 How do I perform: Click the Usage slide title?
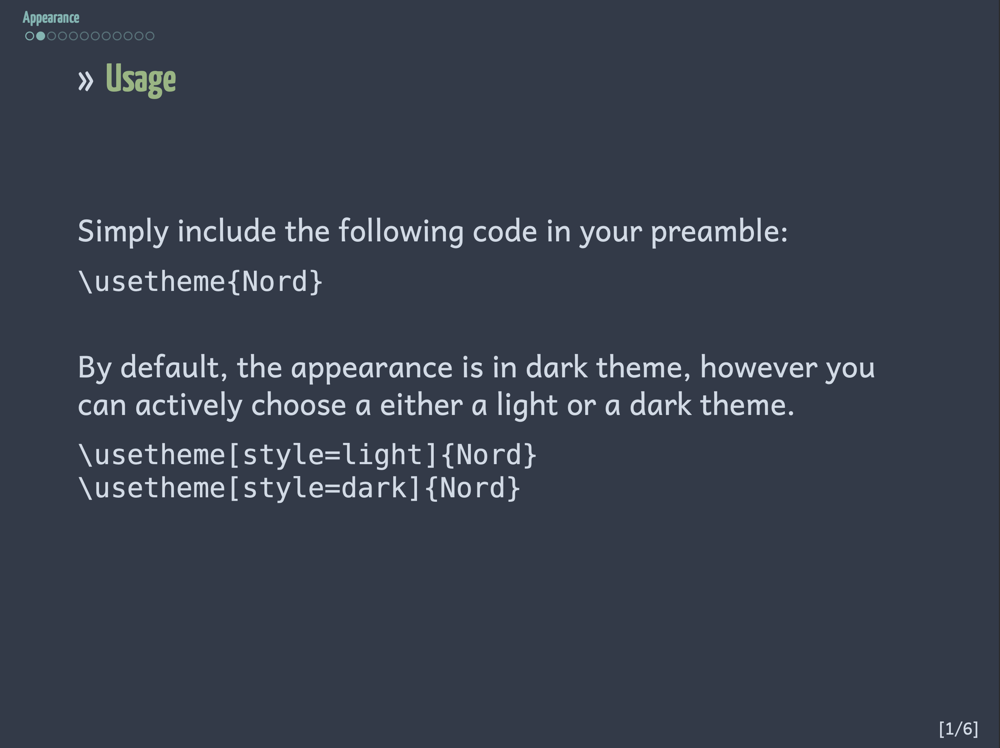(x=141, y=79)
